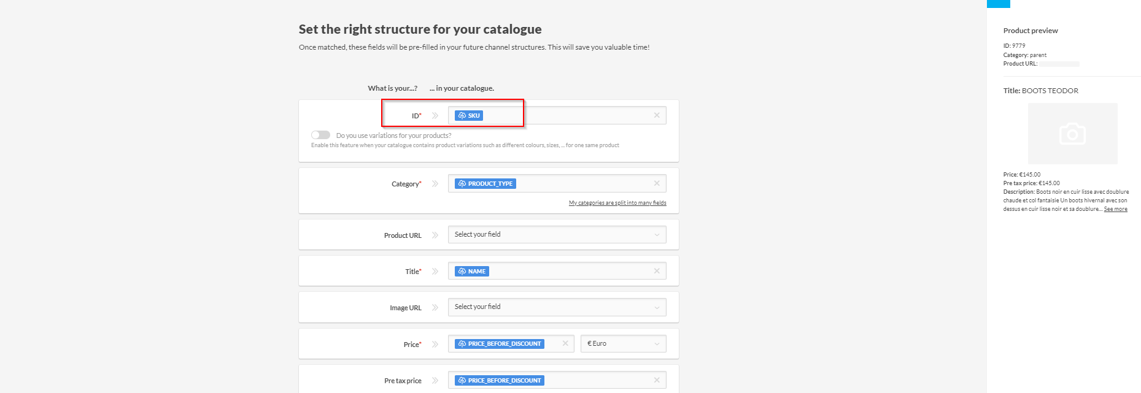Click the SKU tag in ID field
The width and height of the screenshot is (1141, 393).
point(469,115)
